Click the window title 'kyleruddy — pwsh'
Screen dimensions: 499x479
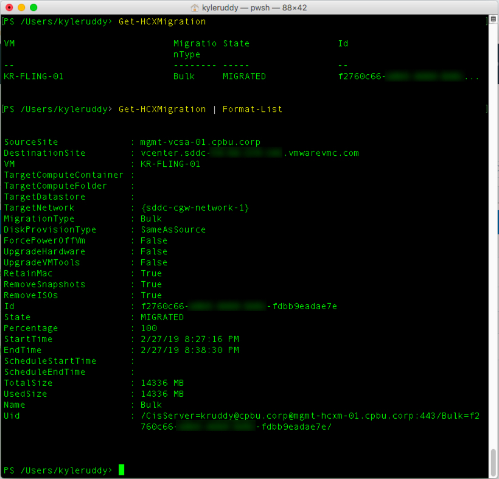click(x=256, y=7)
